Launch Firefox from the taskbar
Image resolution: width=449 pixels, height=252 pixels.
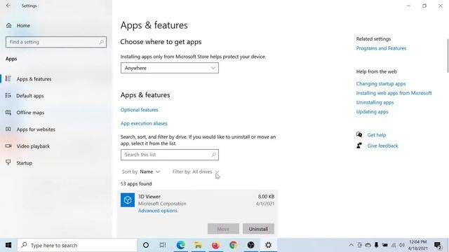click(x=215, y=245)
